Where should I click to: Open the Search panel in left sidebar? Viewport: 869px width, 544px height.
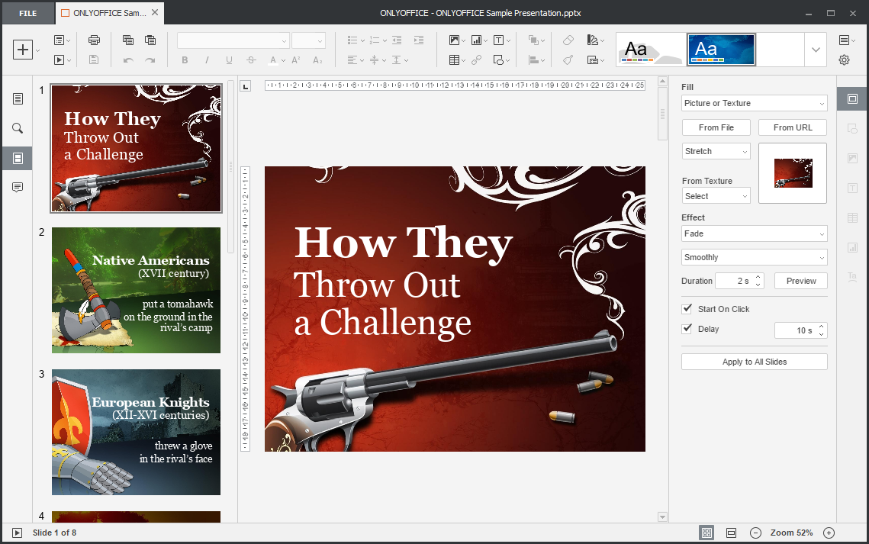click(18, 128)
